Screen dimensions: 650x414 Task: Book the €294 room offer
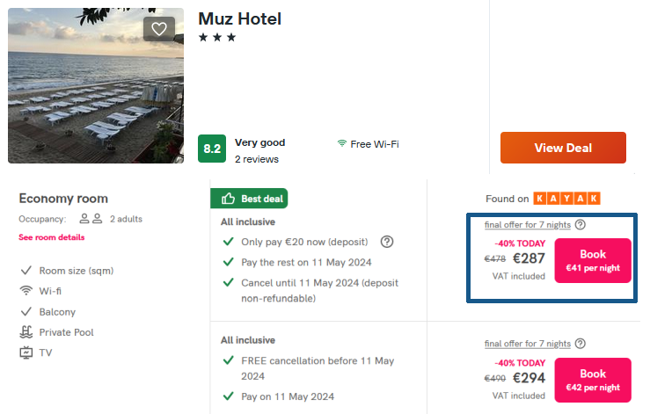click(592, 380)
